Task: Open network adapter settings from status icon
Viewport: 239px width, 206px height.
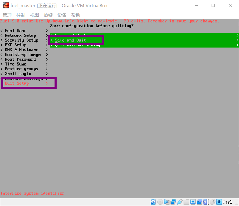Action: (173, 202)
